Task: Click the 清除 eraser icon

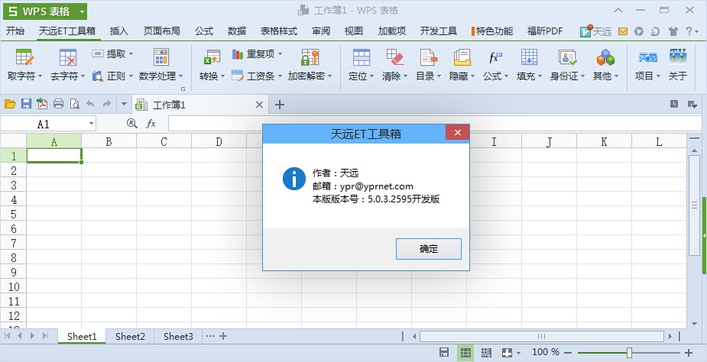Action: coord(394,57)
